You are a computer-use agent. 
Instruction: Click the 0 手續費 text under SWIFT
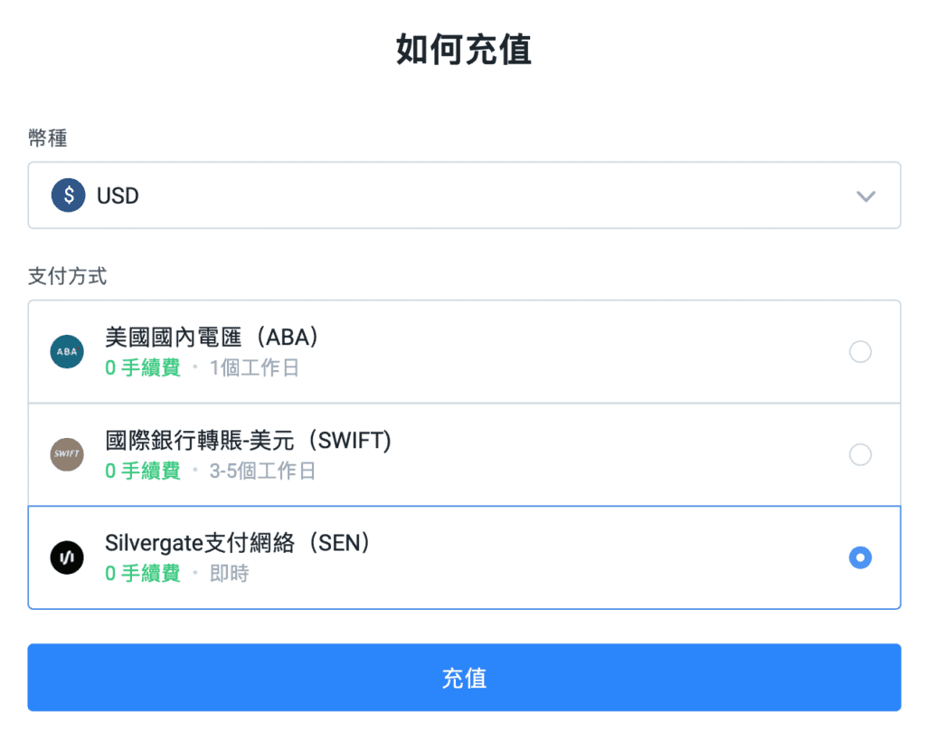click(143, 471)
